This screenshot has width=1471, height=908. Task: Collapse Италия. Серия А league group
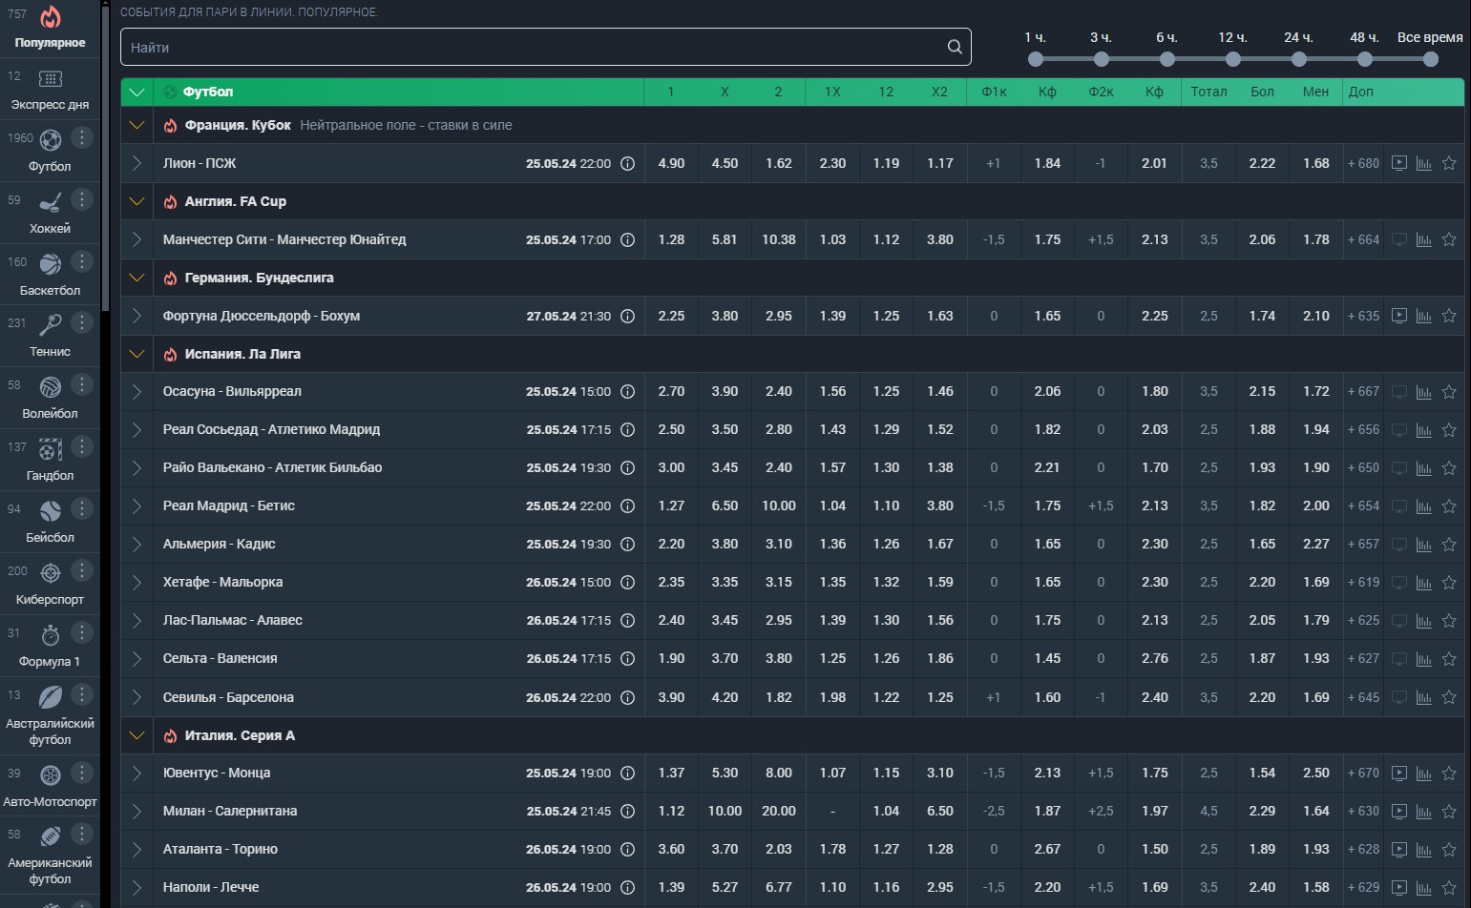(x=137, y=735)
